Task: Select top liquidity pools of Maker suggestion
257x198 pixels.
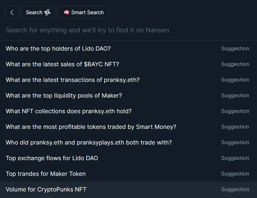Action: point(64,95)
